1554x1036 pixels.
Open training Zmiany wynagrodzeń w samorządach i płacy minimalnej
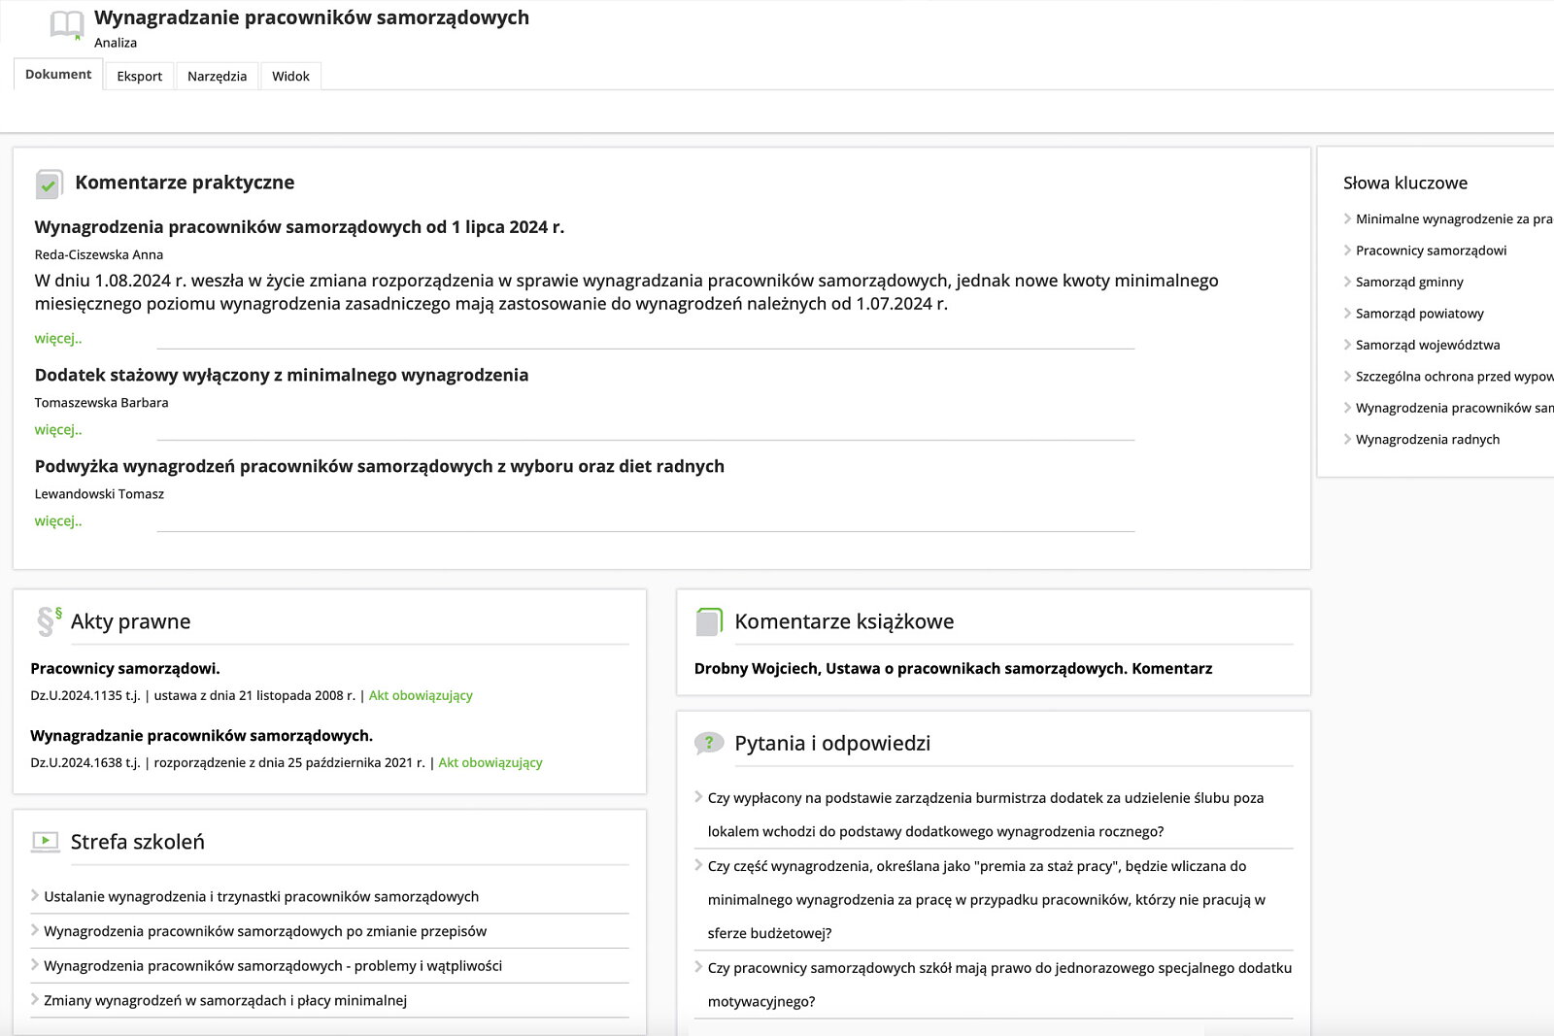(225, 1000)
